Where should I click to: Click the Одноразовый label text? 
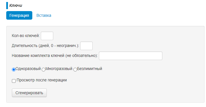tap(28, 69)
